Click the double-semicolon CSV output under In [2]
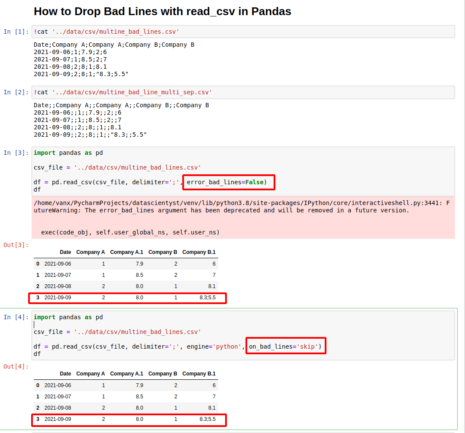The height and width of the screenshot is (433, 465). click(121, 120)
